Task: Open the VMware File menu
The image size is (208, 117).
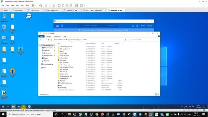Action: point(3,6)
